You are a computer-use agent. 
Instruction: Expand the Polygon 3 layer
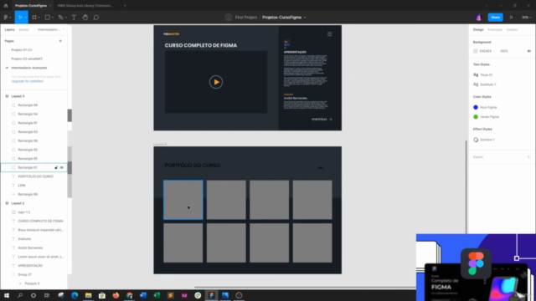coord(20,283)
